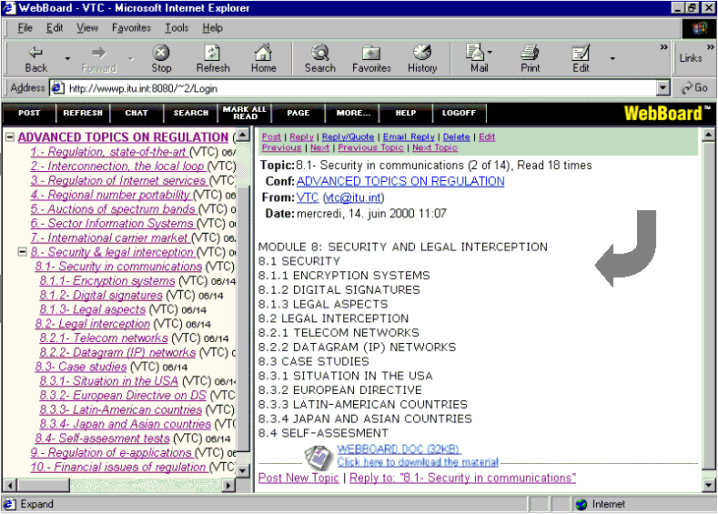The image size is (718, 514).
Task: Expand the Links bar chevron
Action: 710,47
